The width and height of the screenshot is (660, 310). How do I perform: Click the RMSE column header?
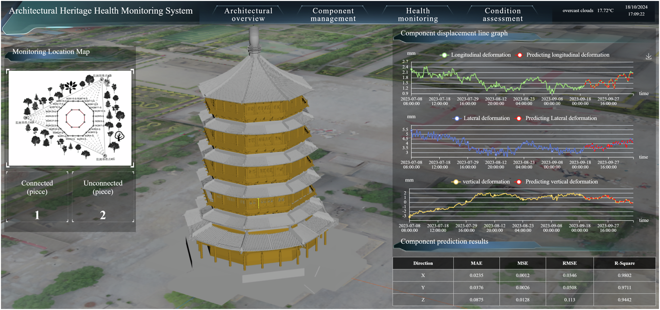569,263
